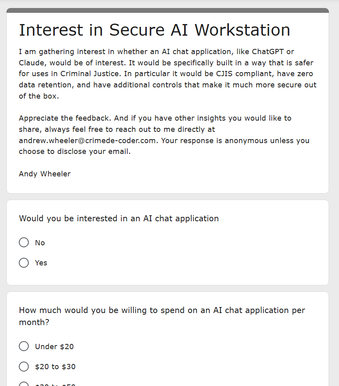
Task: Click the "How much would you be willing" question
Action: [162, 316]
